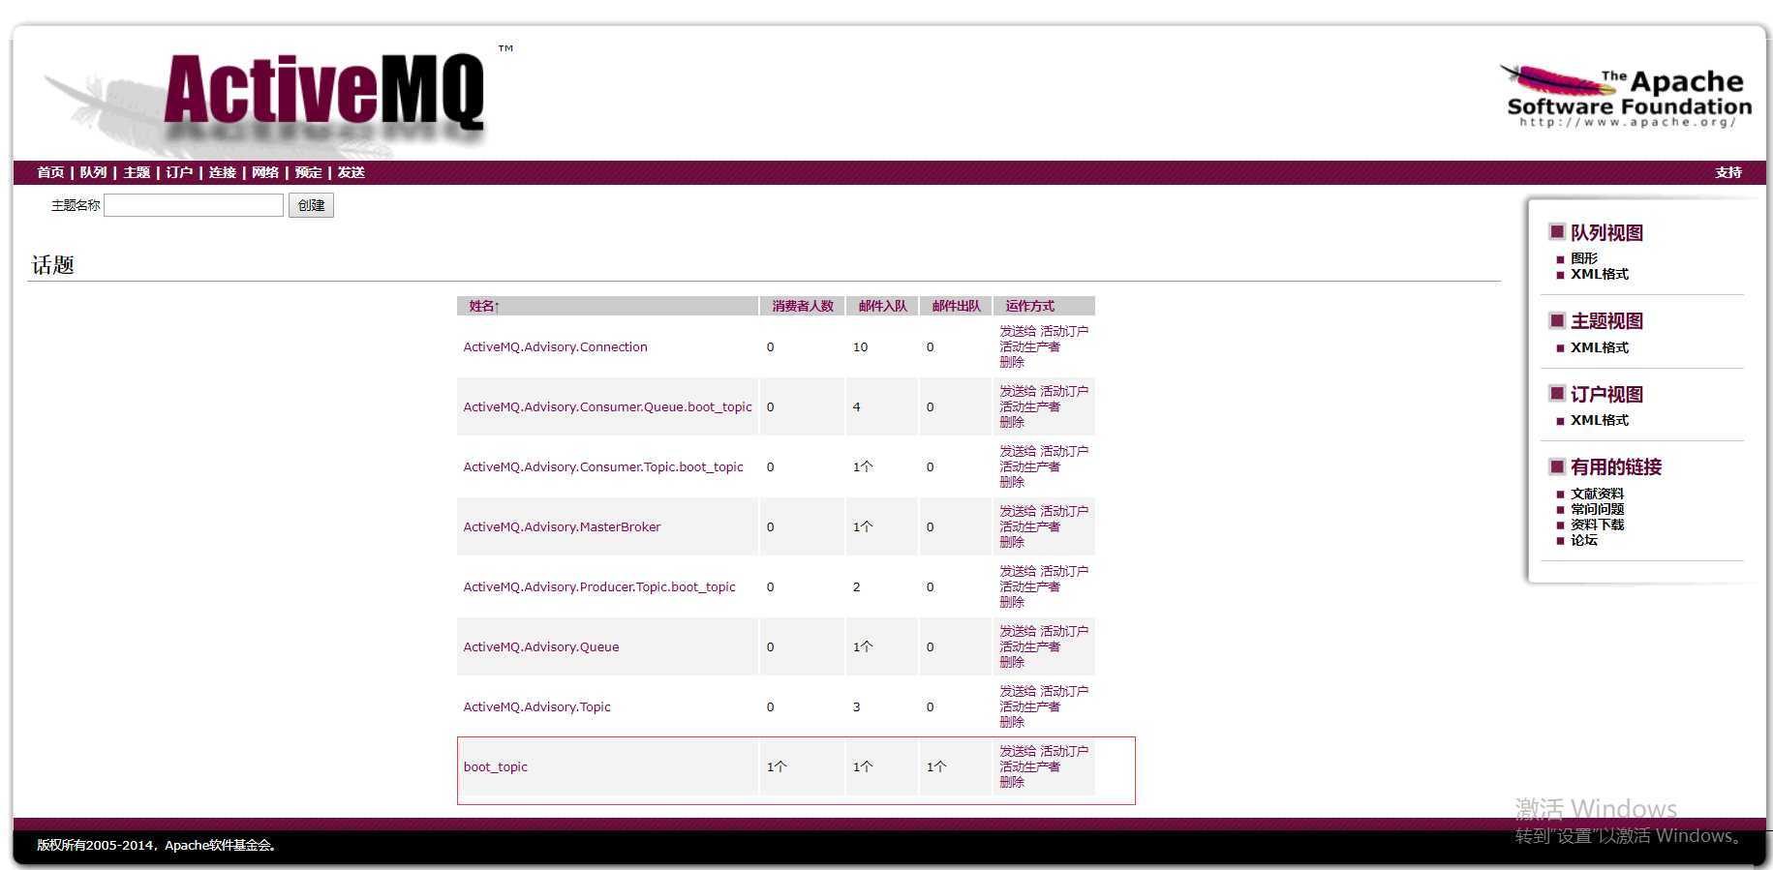Open the 资料下载 link
The image size is (1773, 870).
point(1598,525)
